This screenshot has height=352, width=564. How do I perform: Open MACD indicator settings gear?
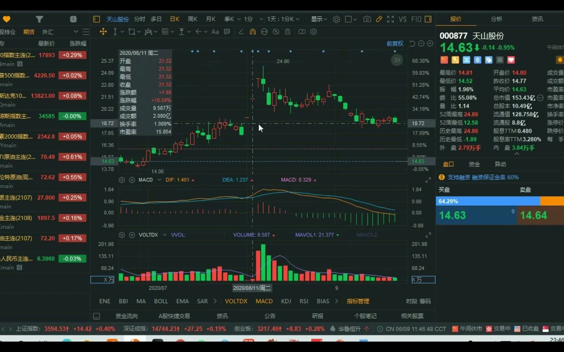click(x=122, y=180)
